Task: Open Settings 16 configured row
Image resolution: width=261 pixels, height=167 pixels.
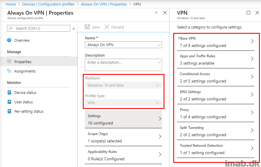Action: point(123,119)
